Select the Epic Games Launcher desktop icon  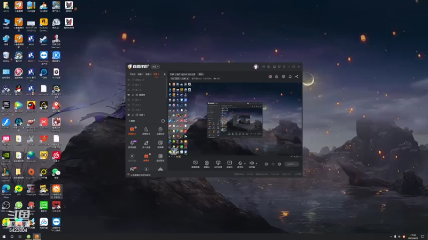click(6, 107)
